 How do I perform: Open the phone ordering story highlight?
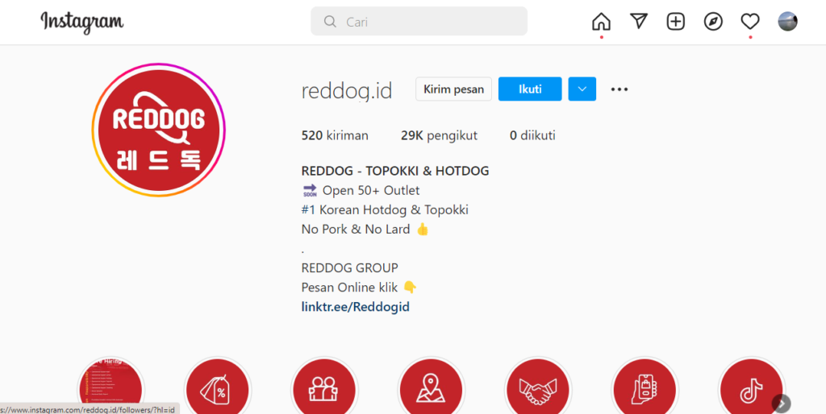click(x=645, y=388)
